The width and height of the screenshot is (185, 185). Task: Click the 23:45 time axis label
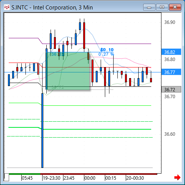click(x=69, y=178)
